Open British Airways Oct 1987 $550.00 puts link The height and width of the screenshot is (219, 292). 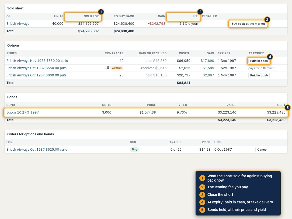pos(37,68)
